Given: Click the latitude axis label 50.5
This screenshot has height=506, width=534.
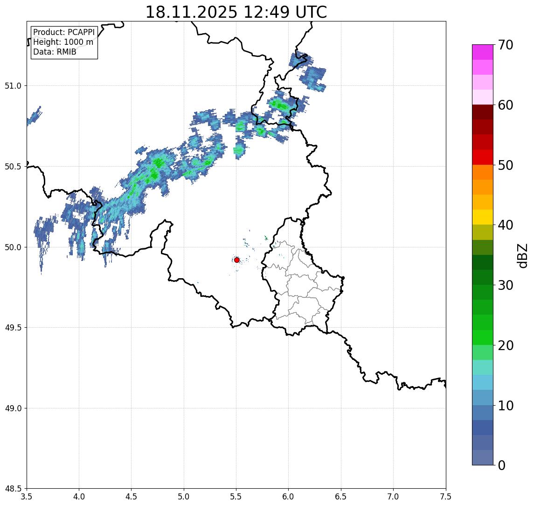Looking at the screenshot, I should tap(13, 167).
